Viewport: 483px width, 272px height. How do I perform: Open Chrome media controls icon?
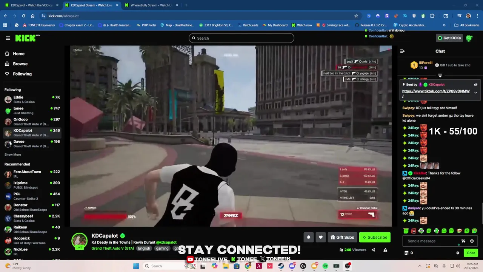[459, 16]
